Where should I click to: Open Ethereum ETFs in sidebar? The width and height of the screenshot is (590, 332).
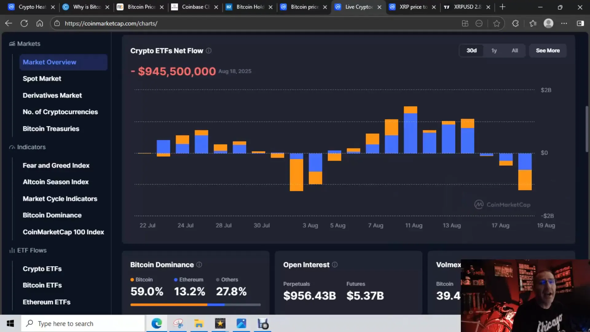46,302
